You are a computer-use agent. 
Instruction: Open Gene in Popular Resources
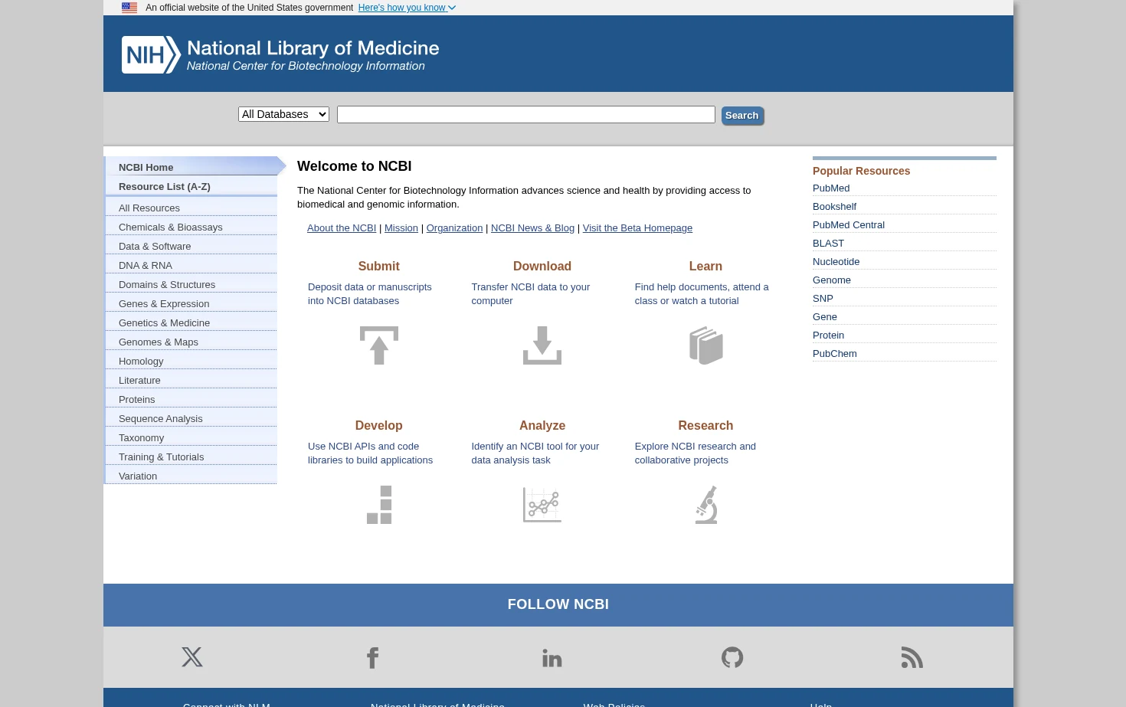825,317
